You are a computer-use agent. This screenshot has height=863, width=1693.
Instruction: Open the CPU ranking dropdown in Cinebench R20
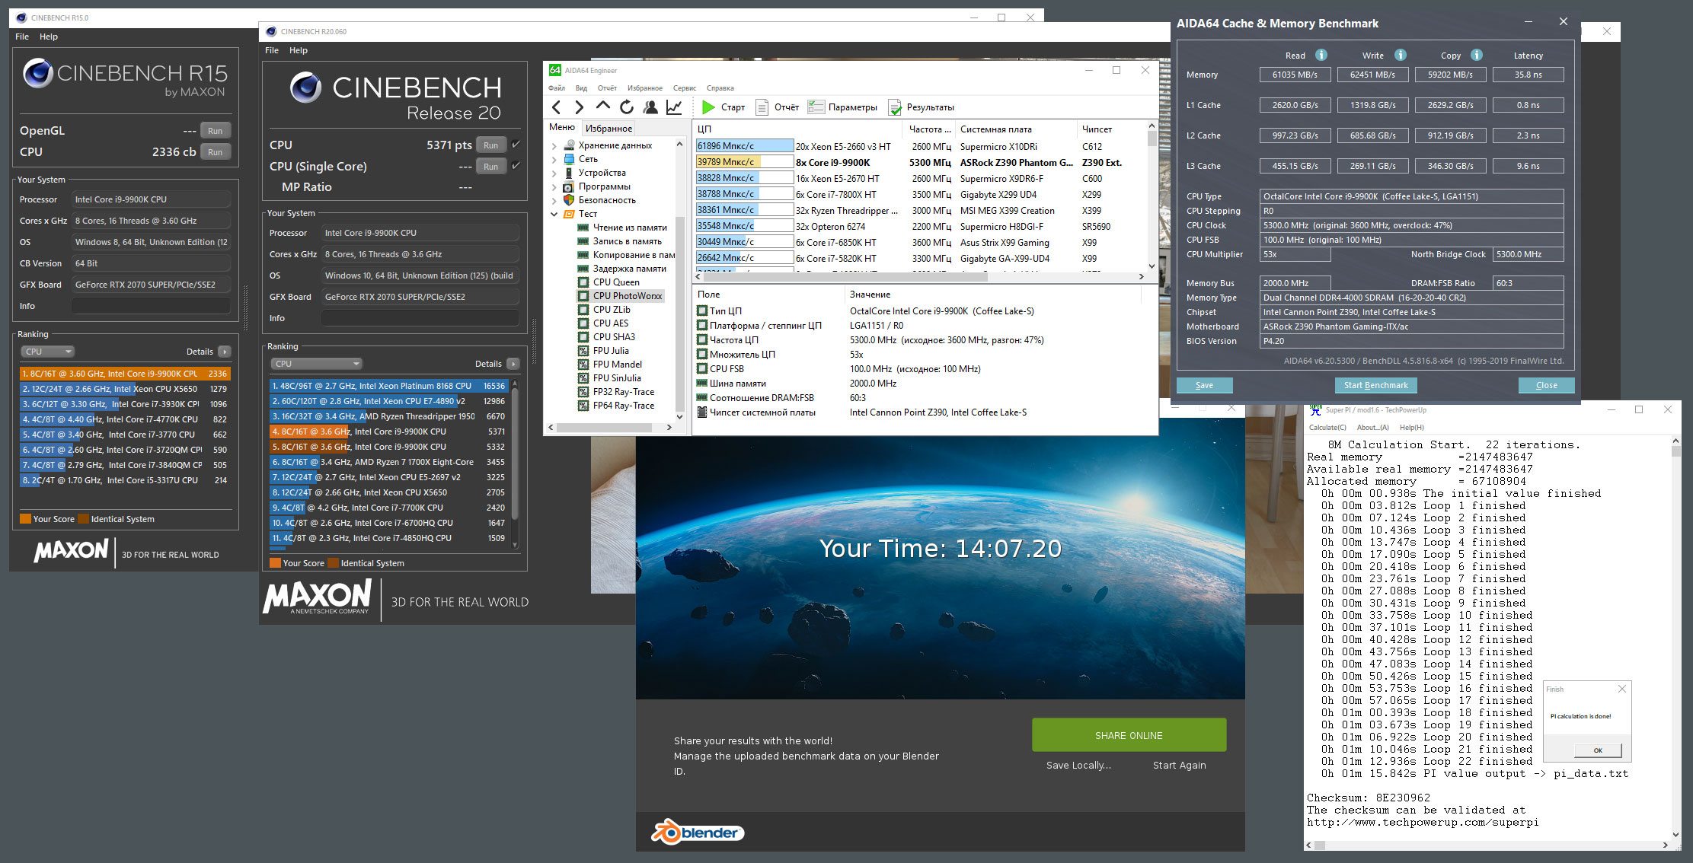click(318, 364)
